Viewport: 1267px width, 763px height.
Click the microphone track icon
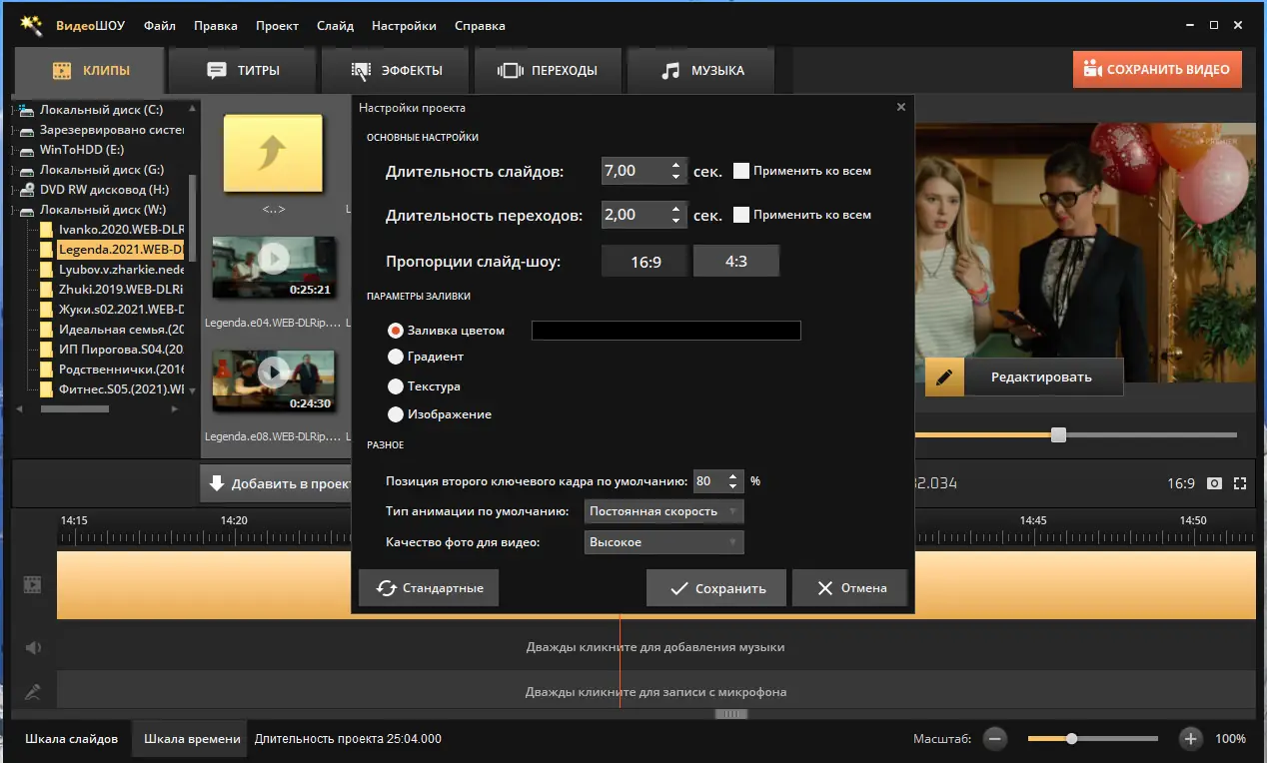pyautogui.click(x=33, y=691)
